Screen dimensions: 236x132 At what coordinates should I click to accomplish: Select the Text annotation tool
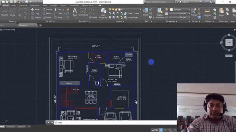click(75, 12)
